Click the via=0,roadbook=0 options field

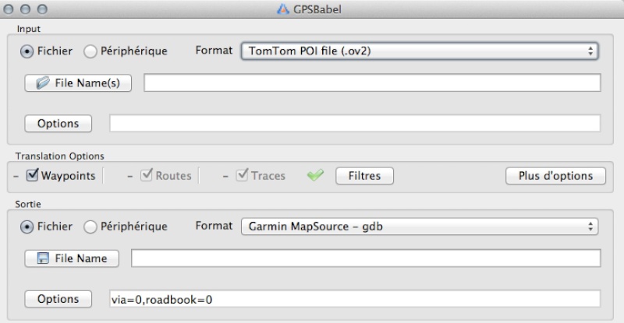tap(355, 299)
